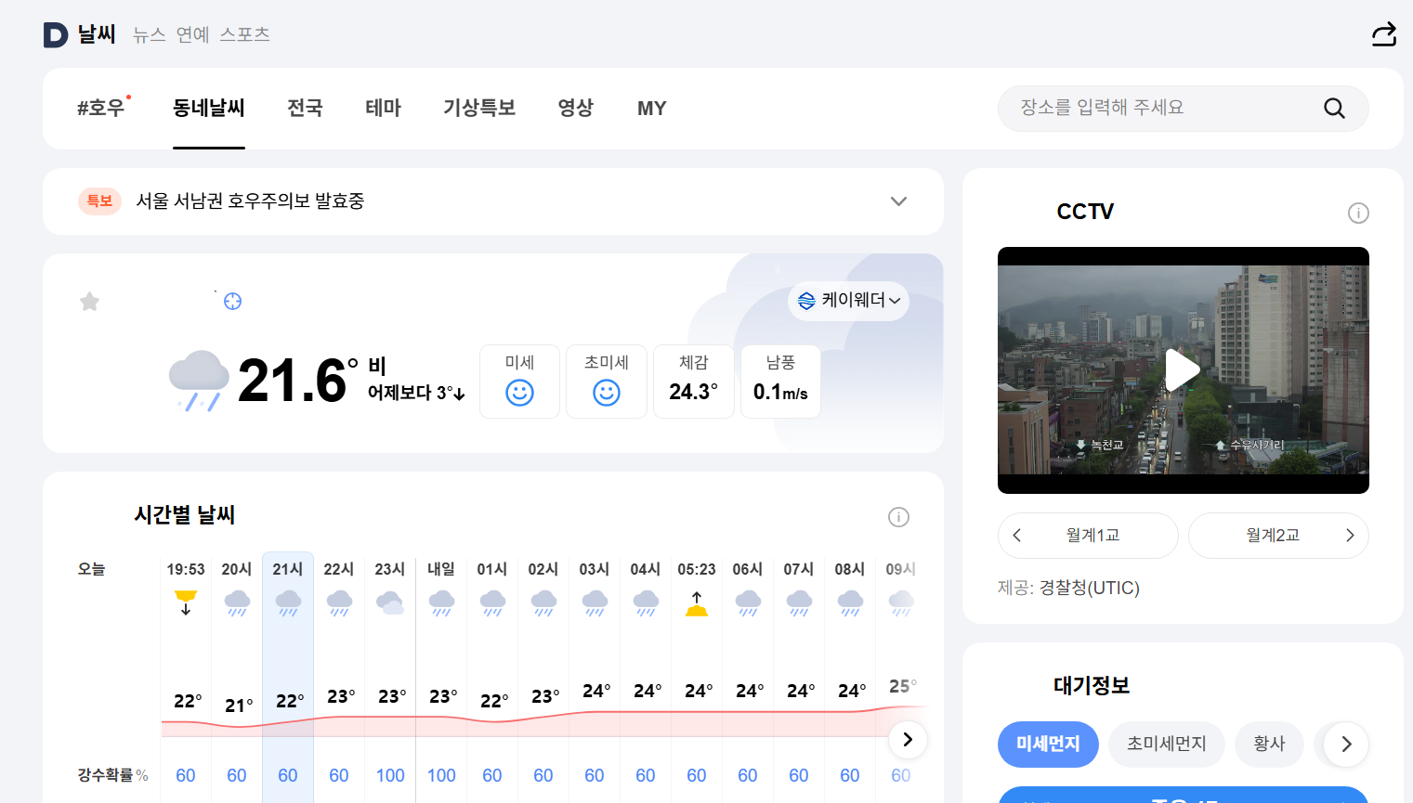The height and width of the screenshot is (803, 1413).
Task: Click the 월계2교 CCTV button
Action: coord(1278,536)
